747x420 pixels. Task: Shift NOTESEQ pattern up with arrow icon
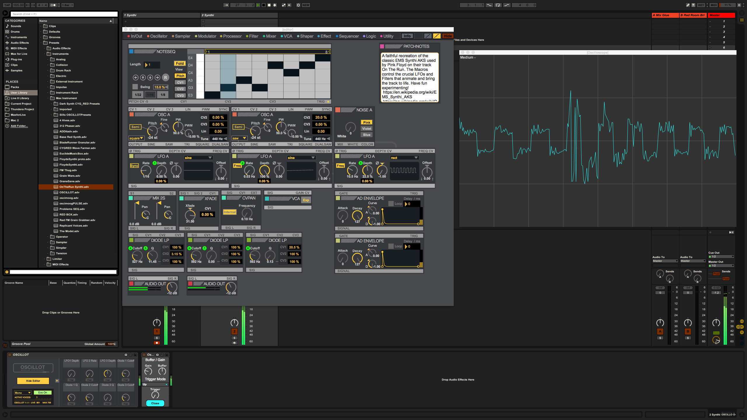point(143,78)
